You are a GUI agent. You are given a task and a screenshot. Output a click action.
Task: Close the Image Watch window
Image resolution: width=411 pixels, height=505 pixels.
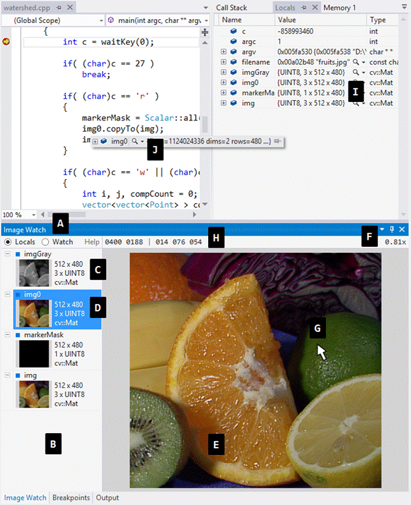(x=402, y=229)
